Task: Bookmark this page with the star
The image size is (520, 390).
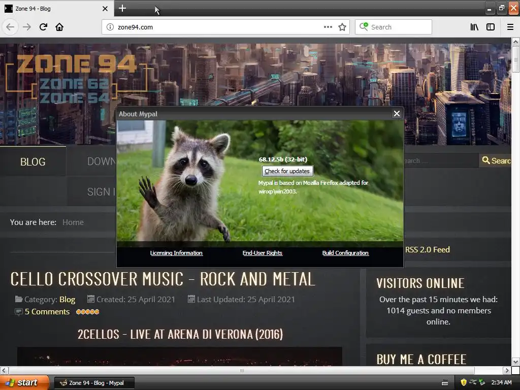Action: click(x=342, y=27)
